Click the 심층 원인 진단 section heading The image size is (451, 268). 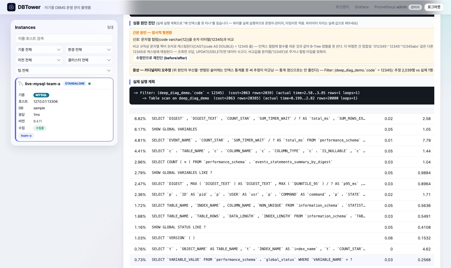144,23
